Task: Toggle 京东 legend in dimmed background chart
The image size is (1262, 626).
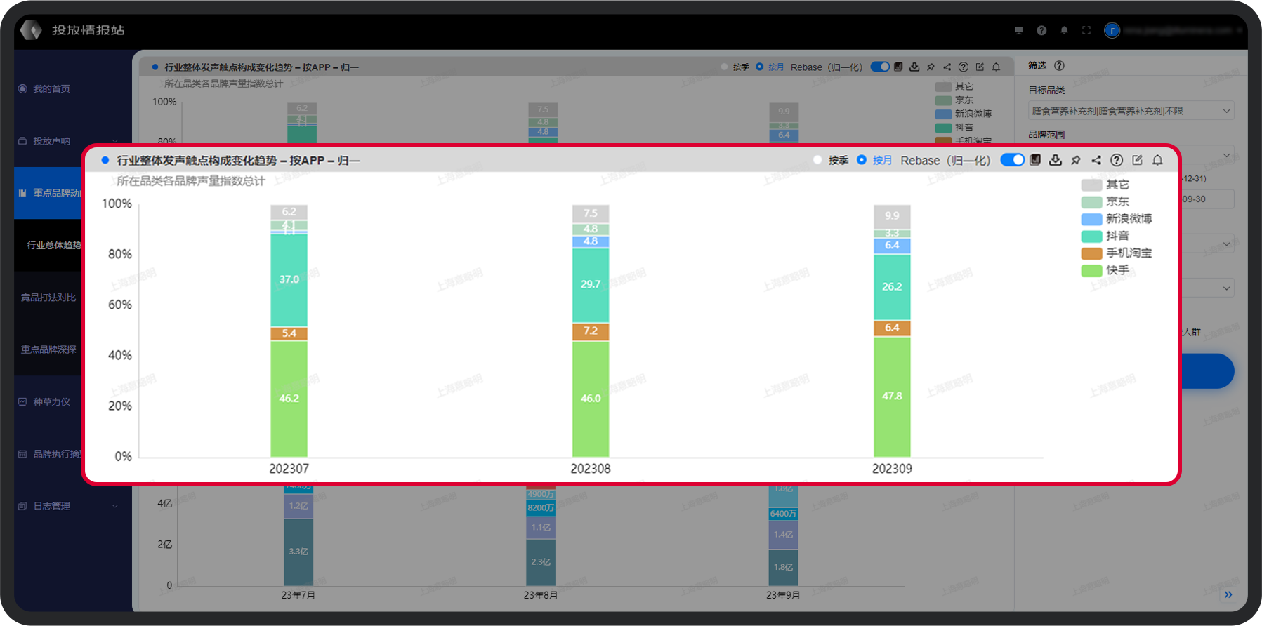Action: (x=954, y=100)
